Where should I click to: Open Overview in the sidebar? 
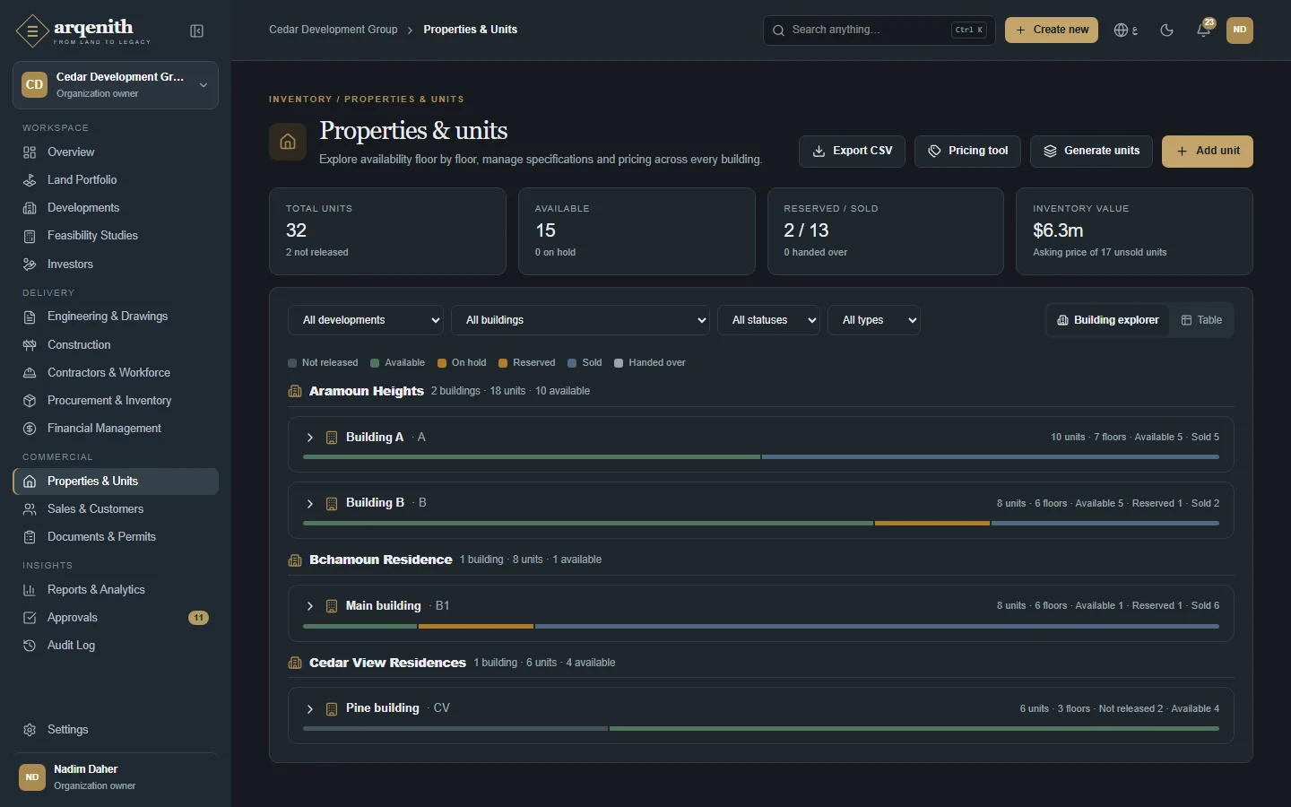click(116, 152)
